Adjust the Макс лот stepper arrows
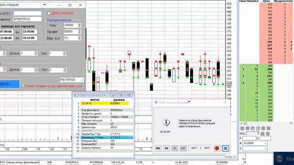 [79, 38]
